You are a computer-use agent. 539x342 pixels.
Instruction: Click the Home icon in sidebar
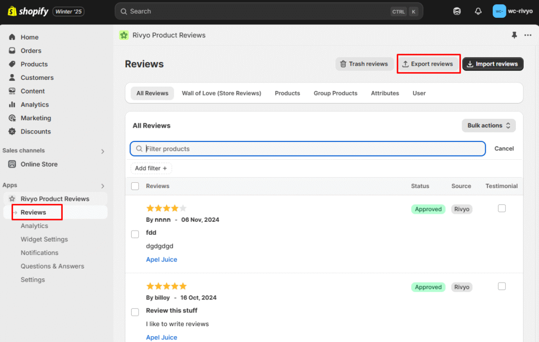pos(12,37)
